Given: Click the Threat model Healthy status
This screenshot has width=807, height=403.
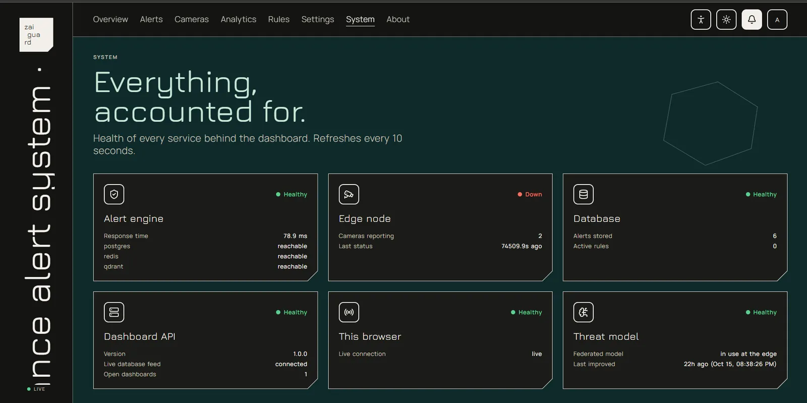Looking at the screenshot, I should (x=761, y=312).
